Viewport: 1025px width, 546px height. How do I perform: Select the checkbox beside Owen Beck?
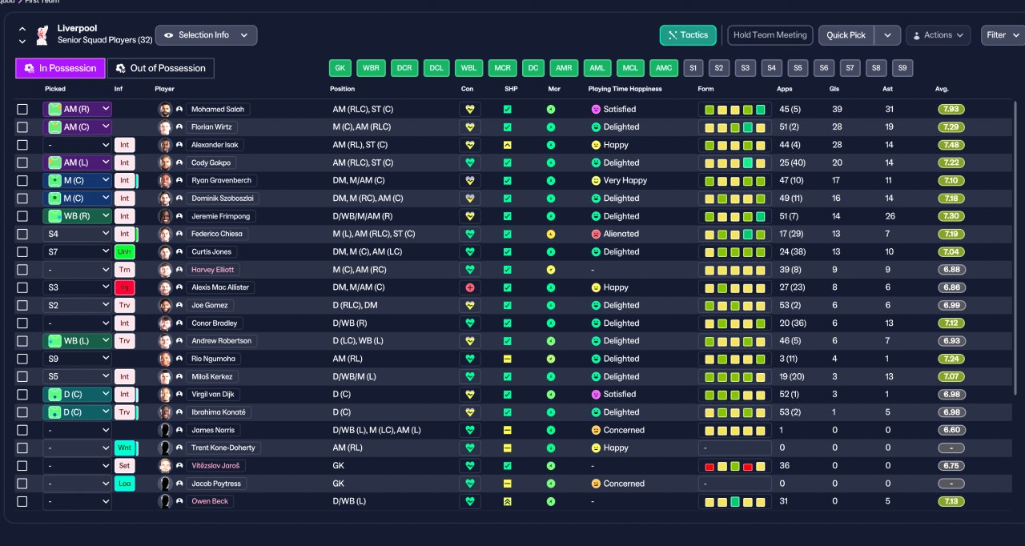[22, 501]
